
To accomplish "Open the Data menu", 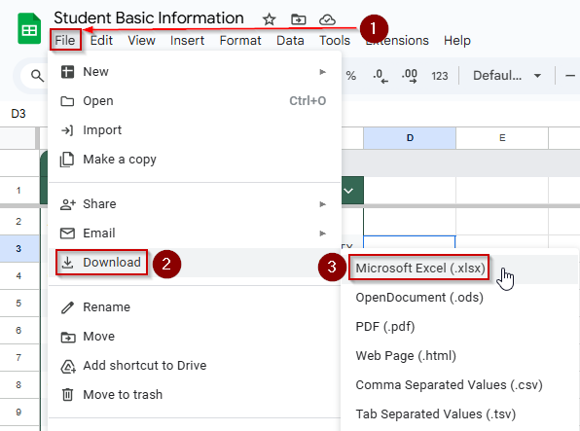I will tap(290, 40).
